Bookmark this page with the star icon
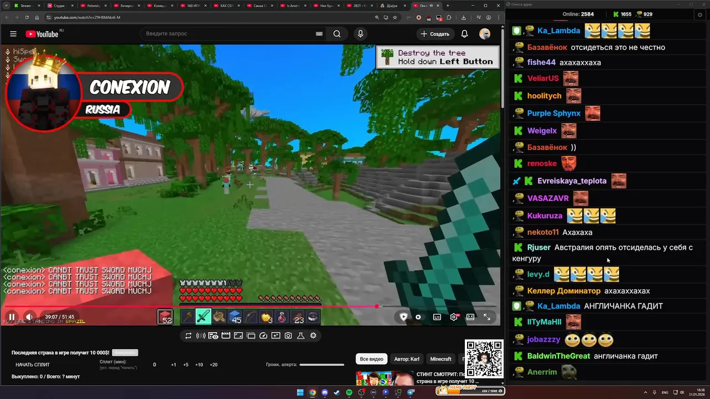 (395, 17)
